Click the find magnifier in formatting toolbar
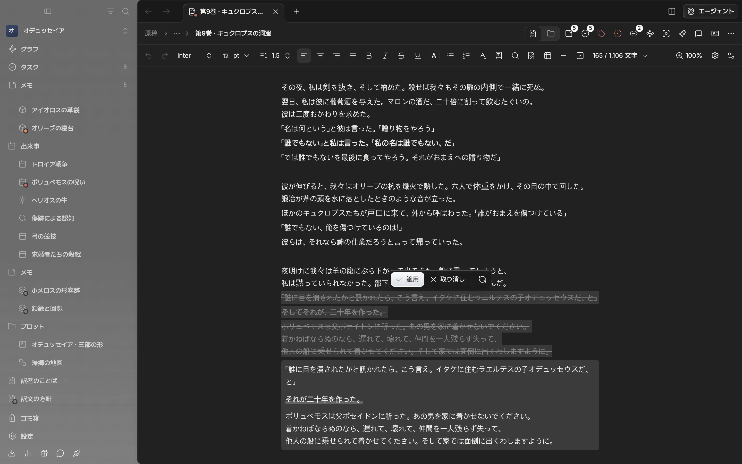Image resolution: width=742 pixels, height=464 pixels. tap(515, 55)
